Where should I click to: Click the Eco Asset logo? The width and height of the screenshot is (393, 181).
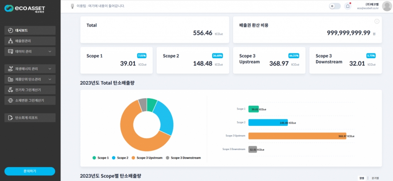[25, 8]
